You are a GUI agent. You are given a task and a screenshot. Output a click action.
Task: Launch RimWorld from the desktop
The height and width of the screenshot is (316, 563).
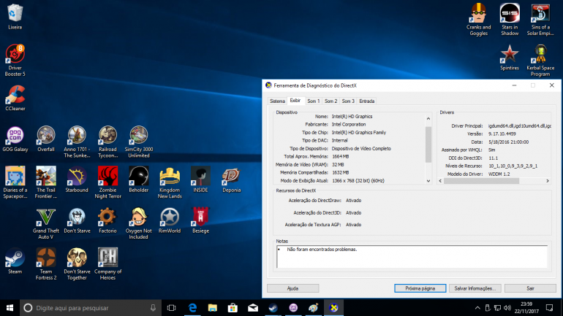(x=169, y=217)
